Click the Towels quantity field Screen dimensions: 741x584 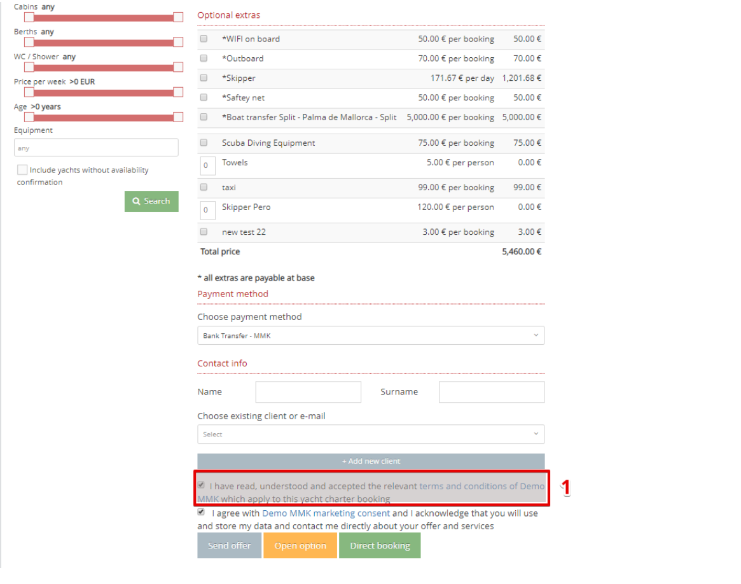[x=208, y=166]
